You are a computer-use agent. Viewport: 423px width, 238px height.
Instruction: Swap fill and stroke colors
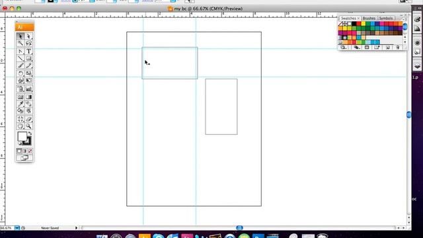pyautogui.click(x=30, y=134)
